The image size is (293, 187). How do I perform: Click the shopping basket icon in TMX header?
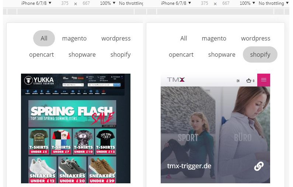[x=249, y=81]
